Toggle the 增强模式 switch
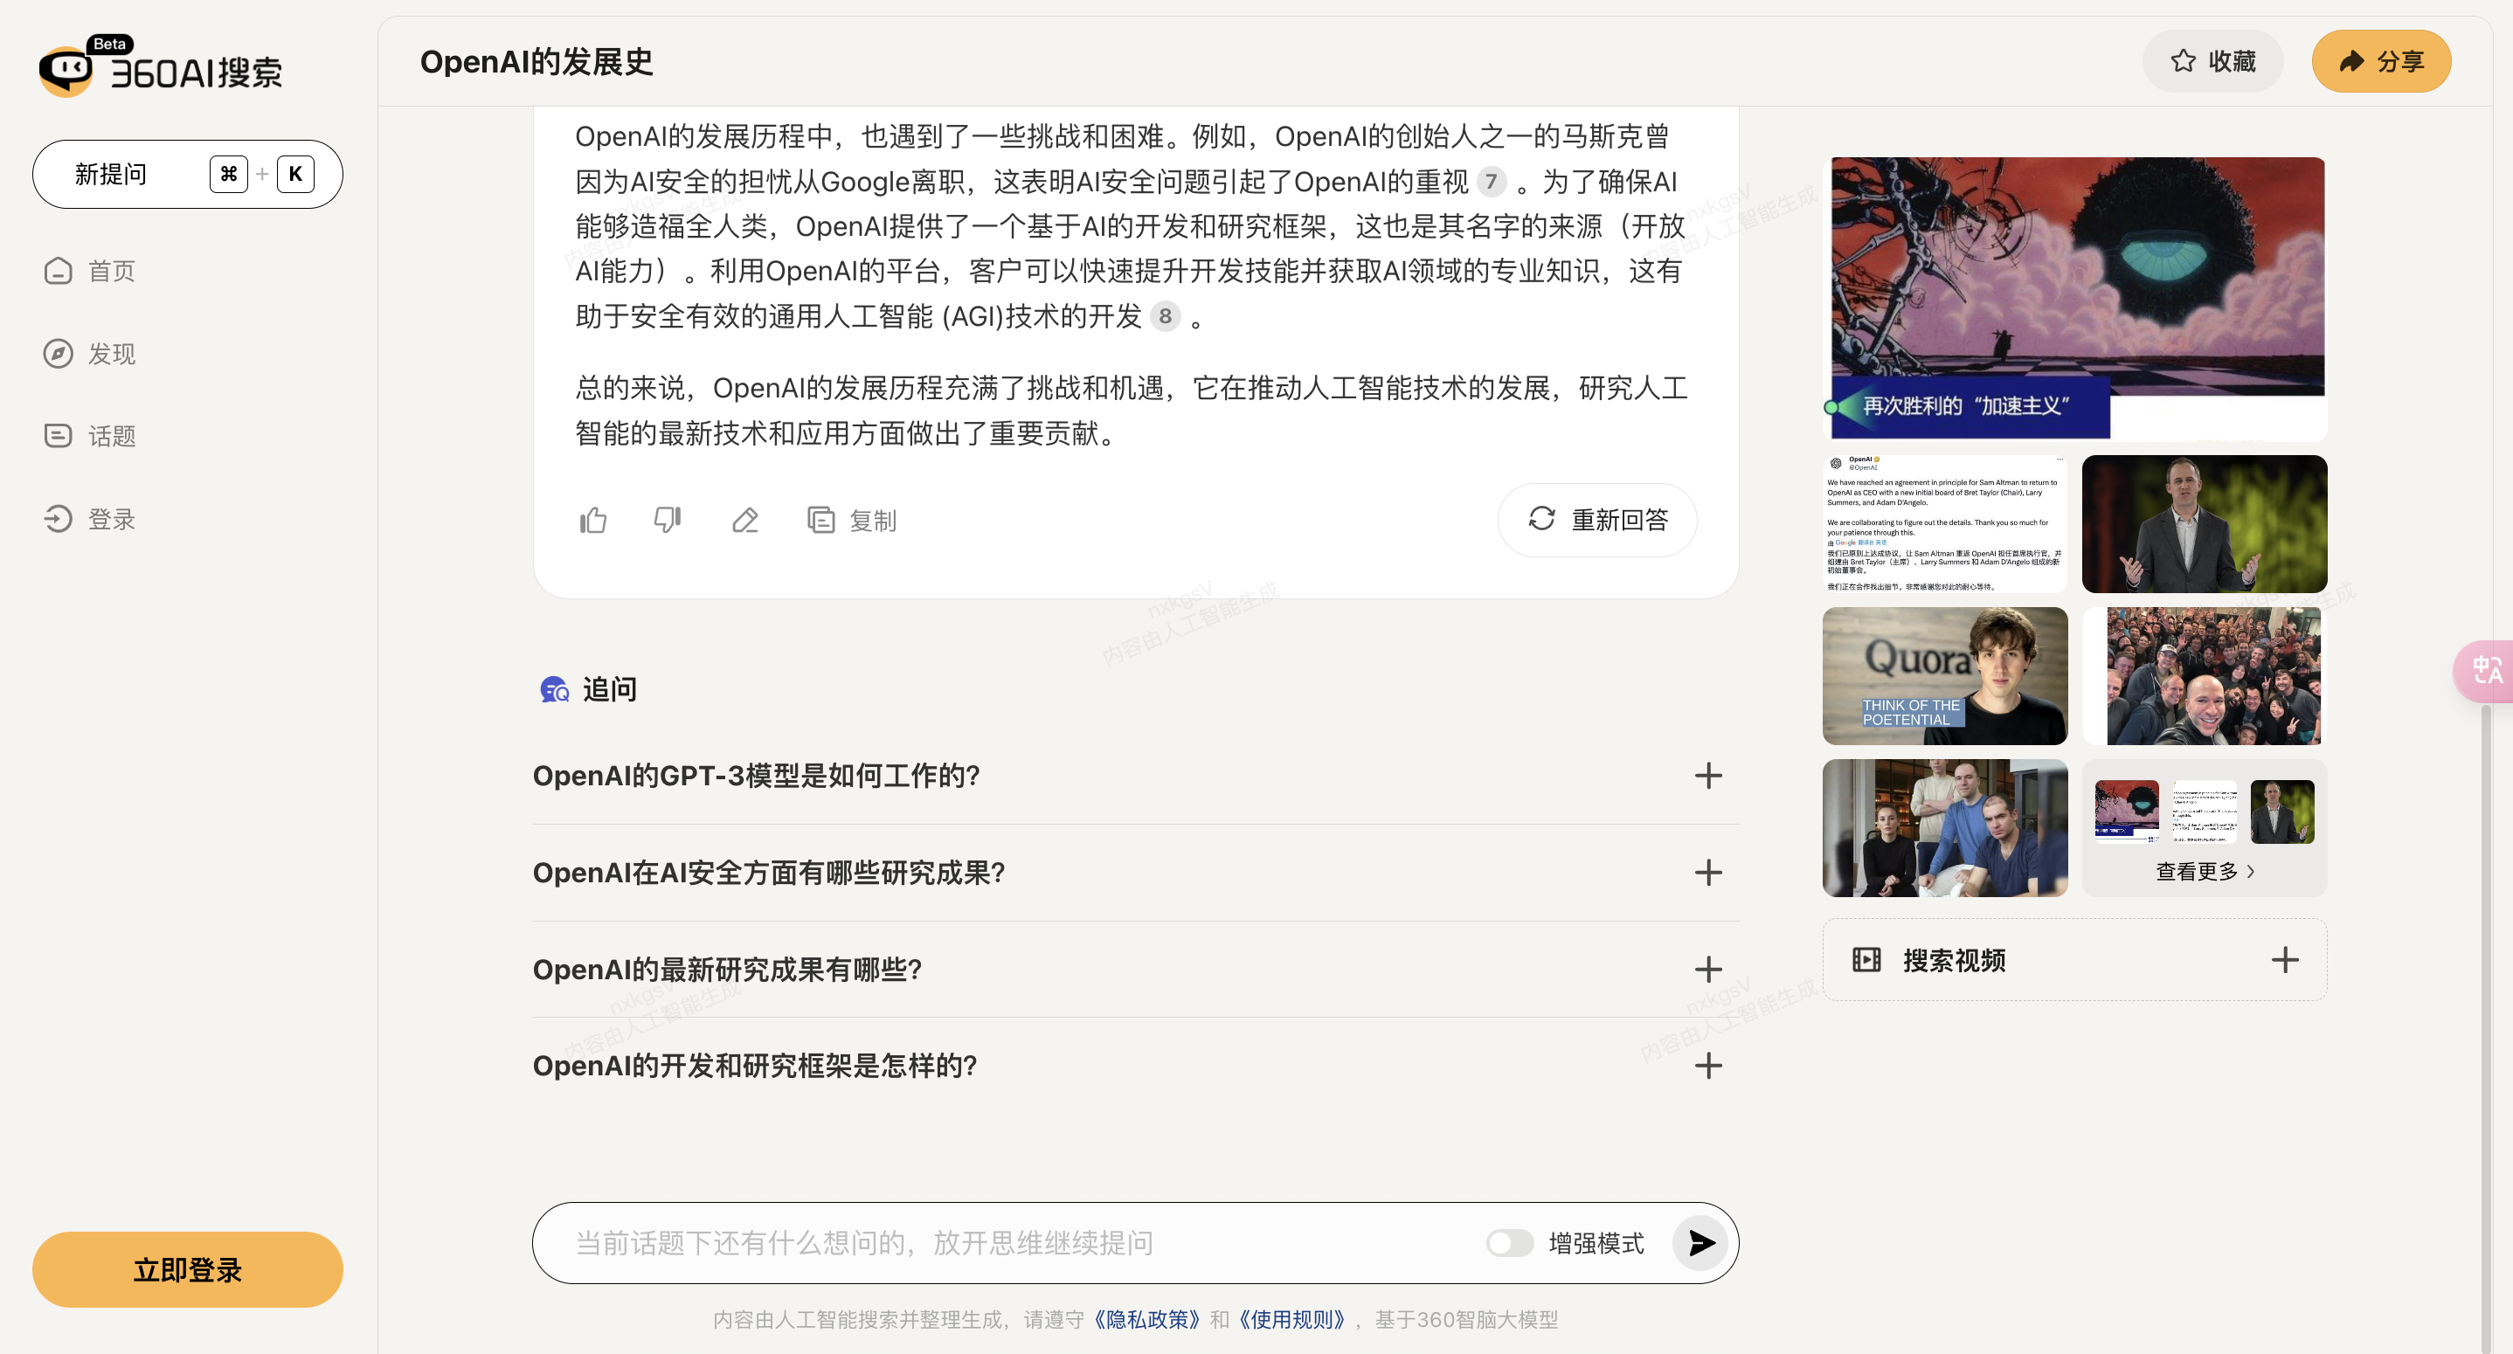This screenshot has height=1354, width=2513. [1509, 1244]
